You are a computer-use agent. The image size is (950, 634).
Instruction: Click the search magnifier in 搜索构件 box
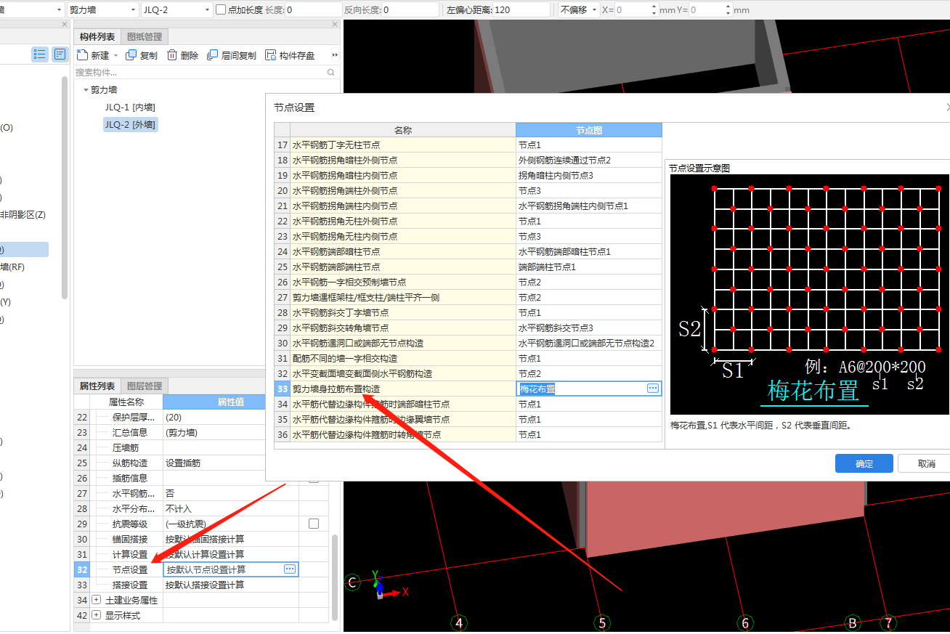331,73
